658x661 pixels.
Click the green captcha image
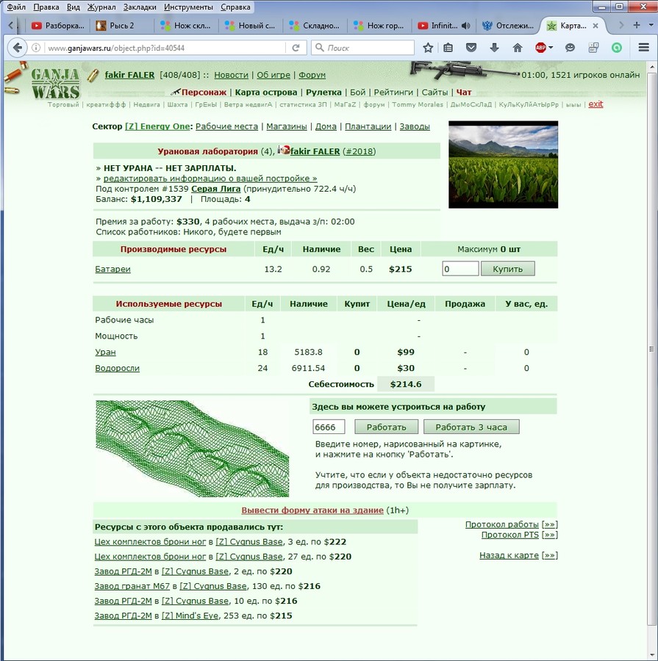pos(193,449)
